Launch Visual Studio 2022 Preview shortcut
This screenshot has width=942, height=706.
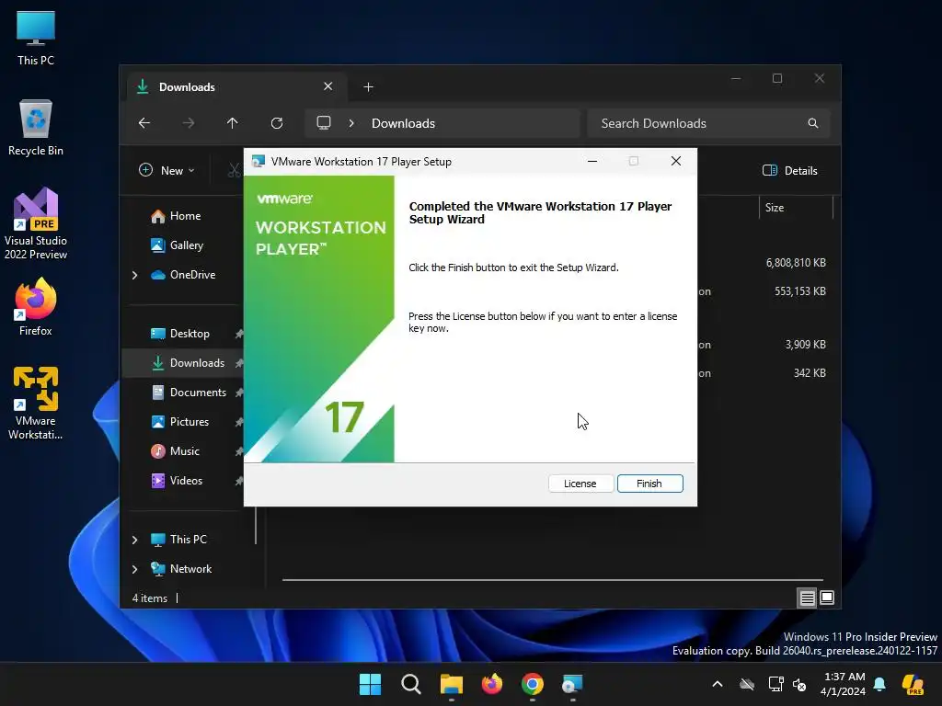click(36, 224)
